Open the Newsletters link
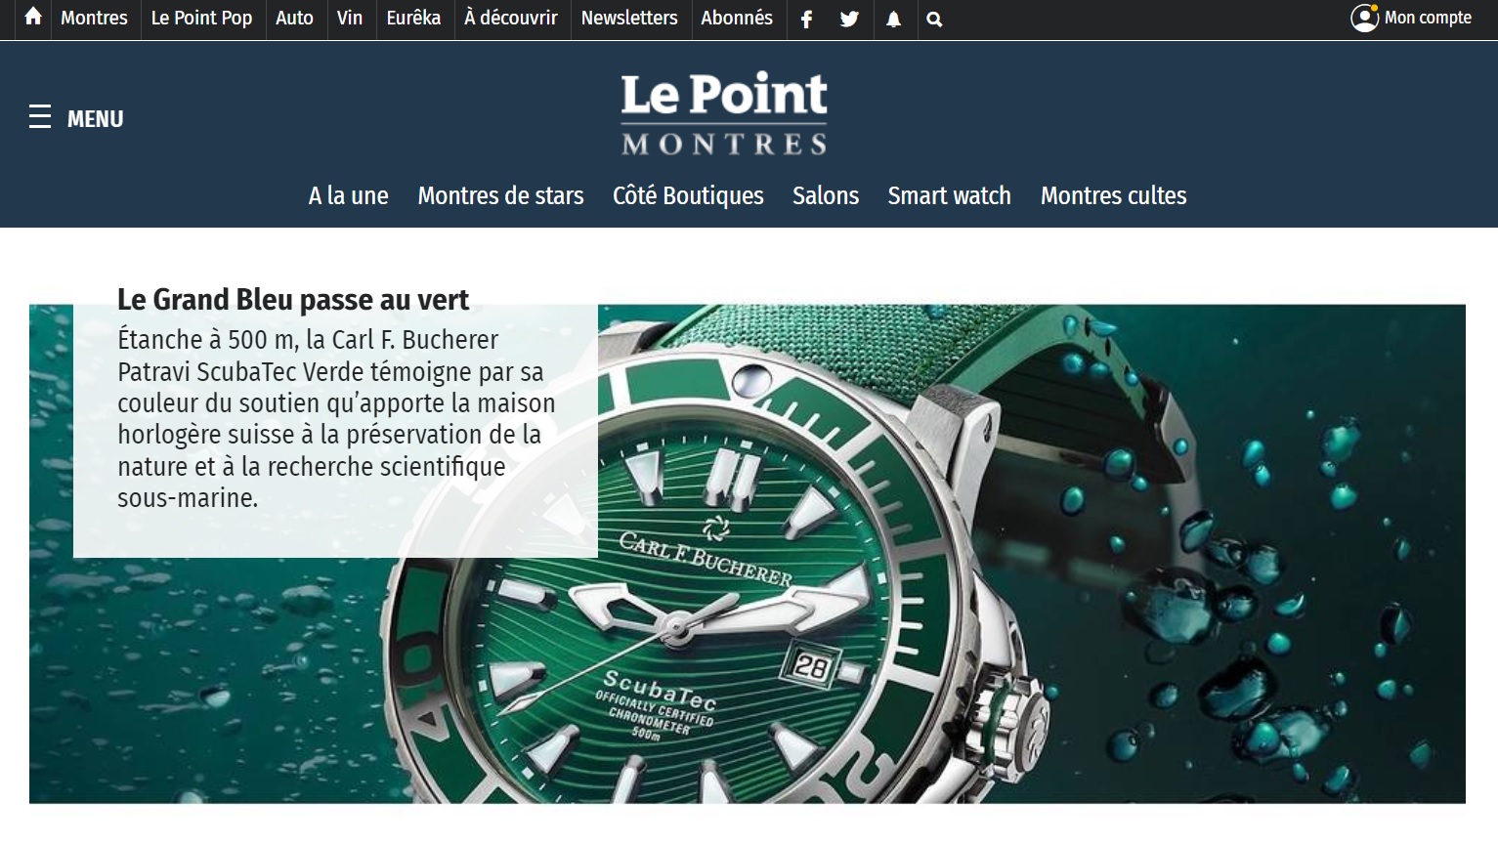Screen dimensions: 1498x845 coord(629,18)
